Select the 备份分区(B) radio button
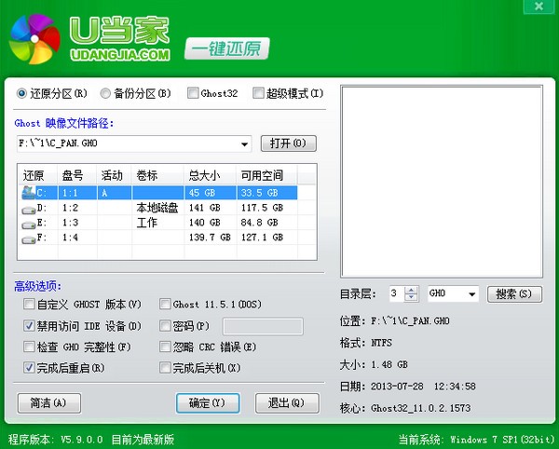559x449 pixels. 105,93
